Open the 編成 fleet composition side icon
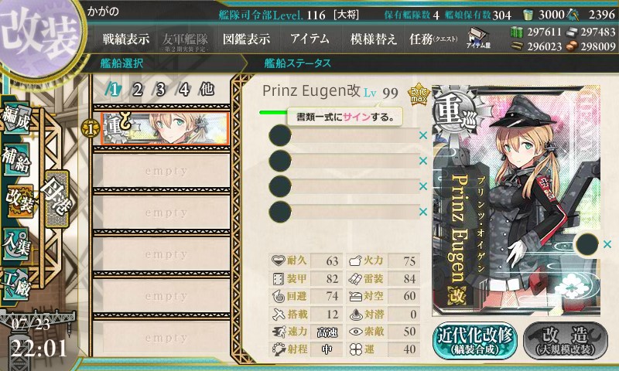This screenshot has height=371, width=619. pyautogui.click(x=15, y=118)
